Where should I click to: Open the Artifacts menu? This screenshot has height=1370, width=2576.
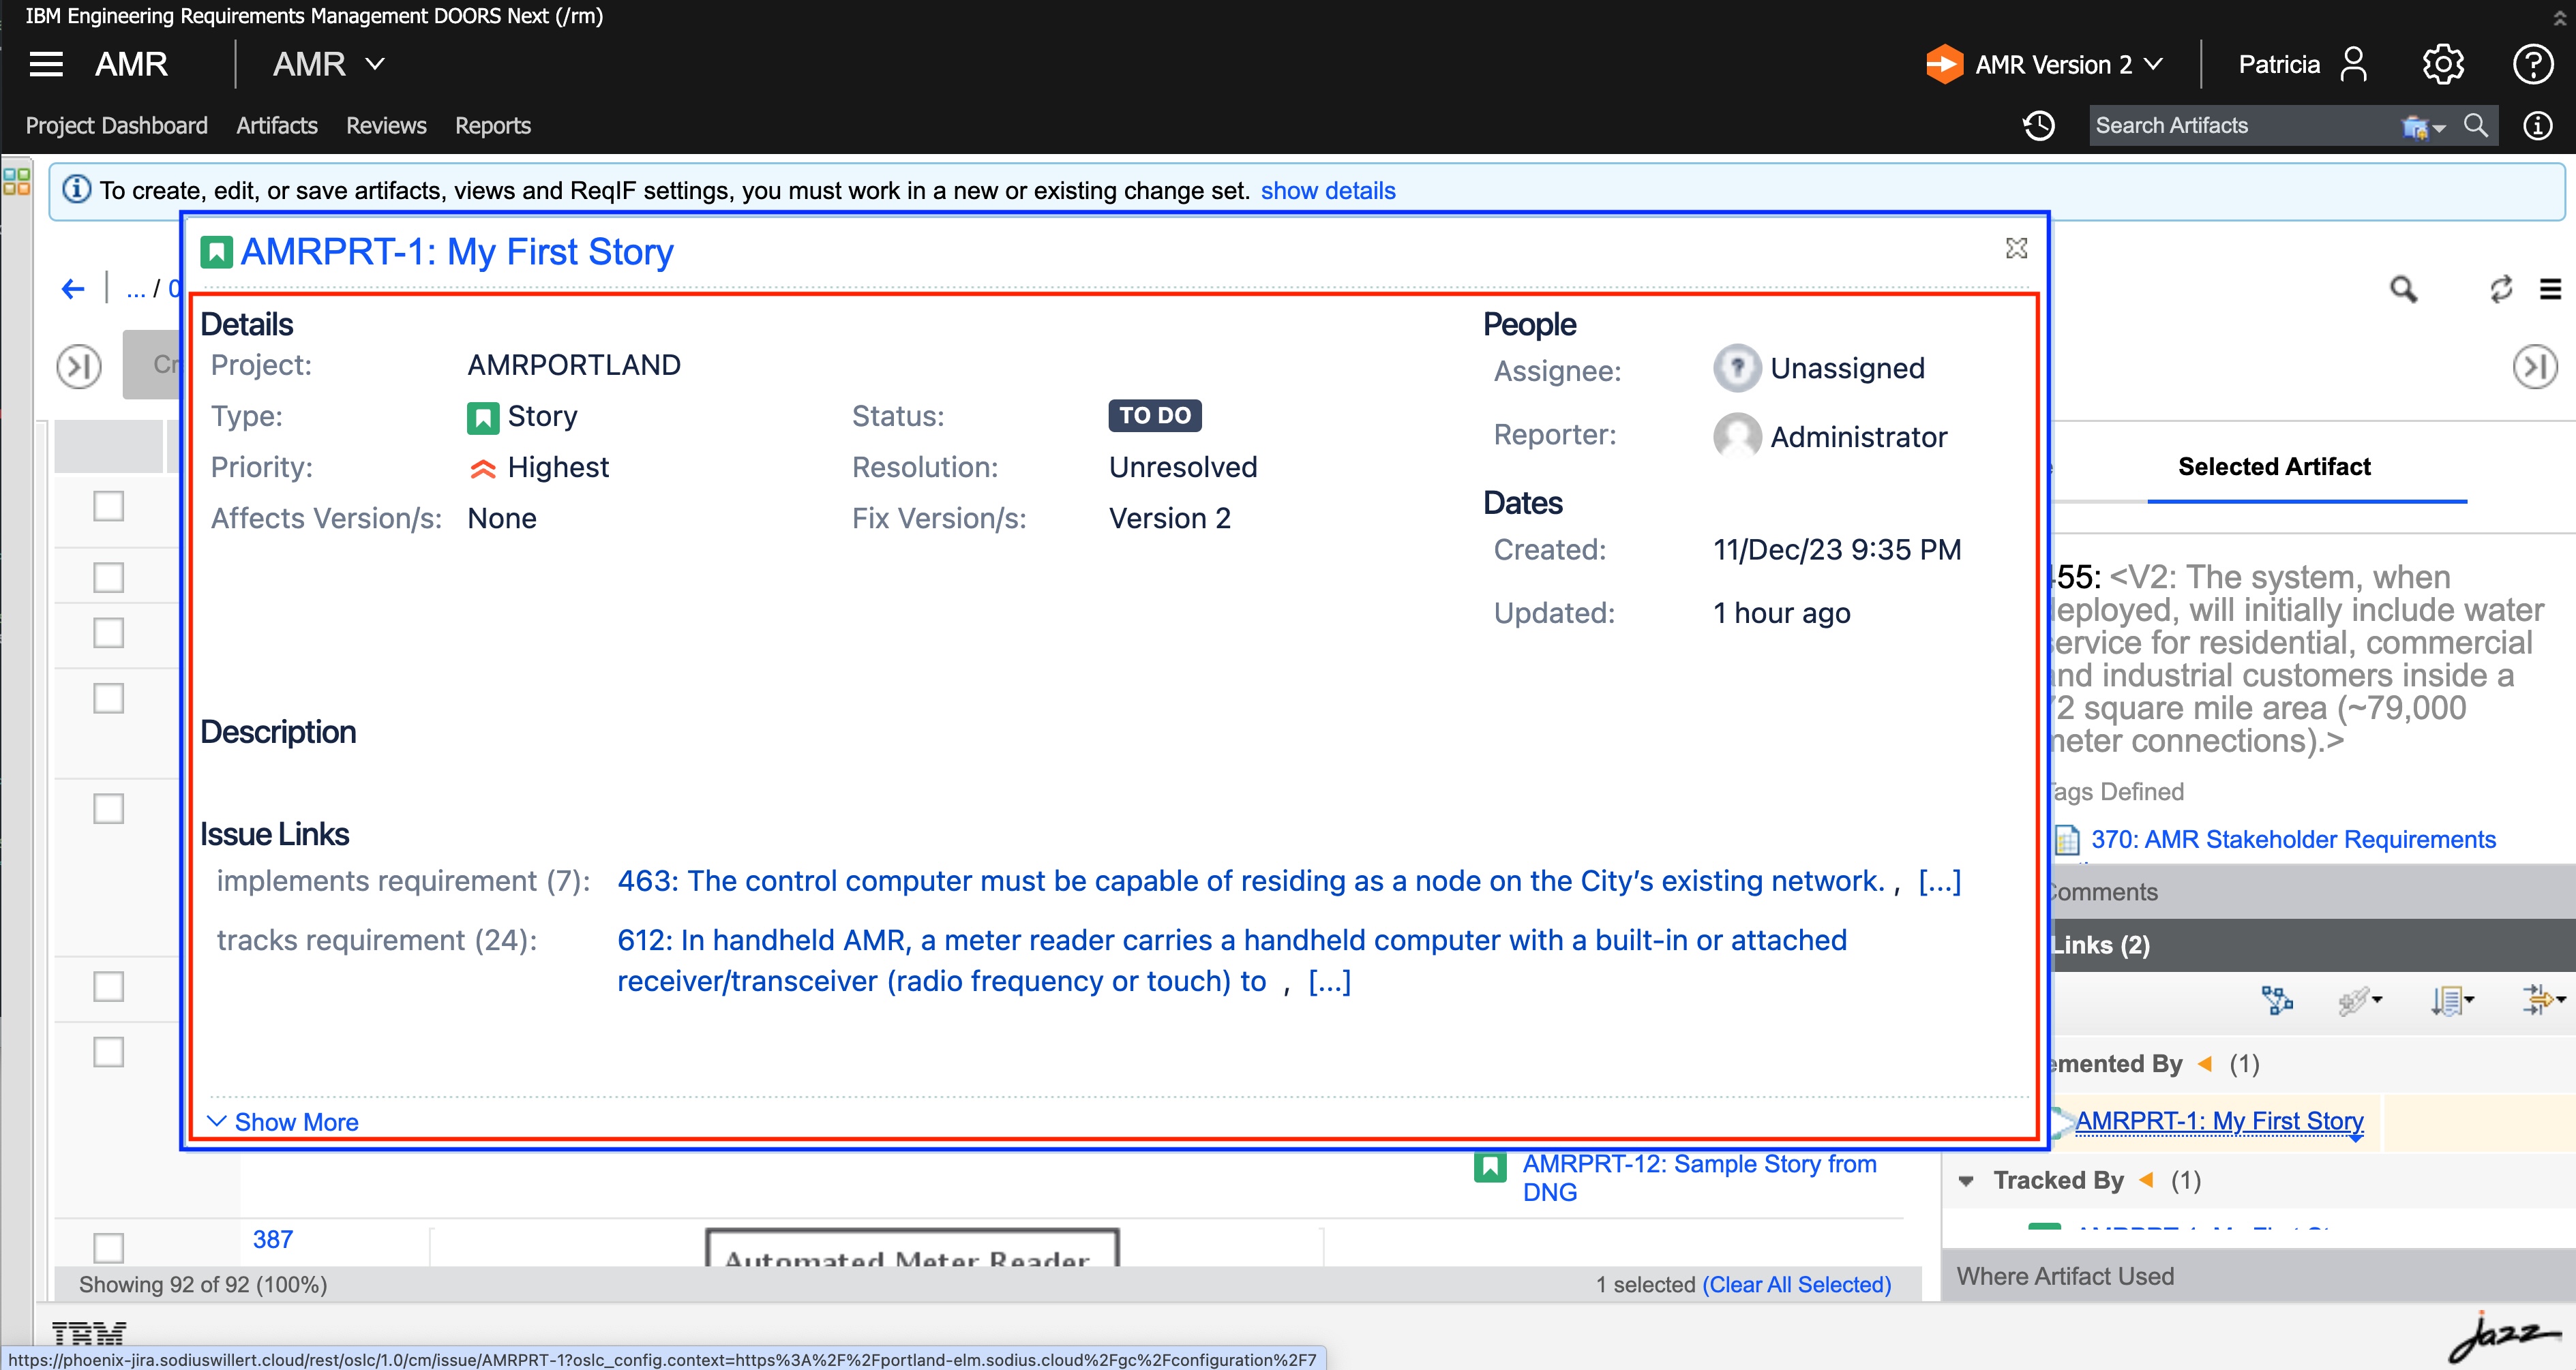(x=277, y=126)
